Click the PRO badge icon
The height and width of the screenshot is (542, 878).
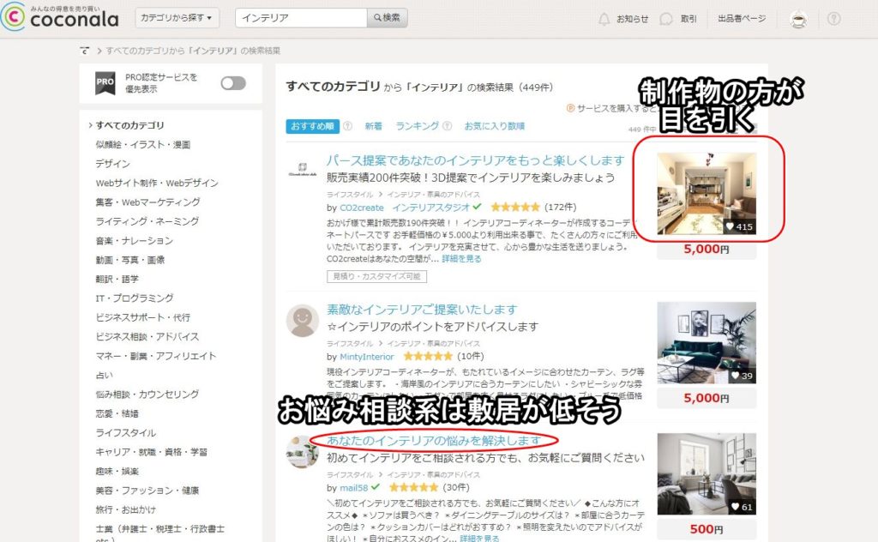click(105, 83)
